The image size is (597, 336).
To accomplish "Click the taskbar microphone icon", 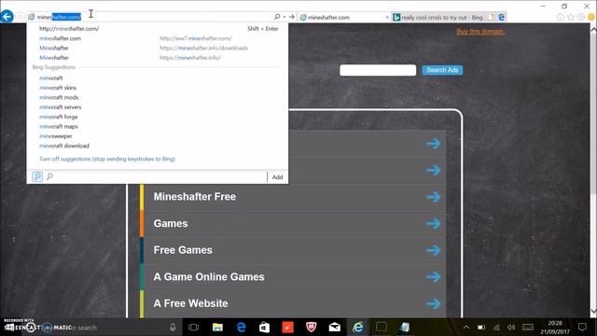I will tap(173, 328).
